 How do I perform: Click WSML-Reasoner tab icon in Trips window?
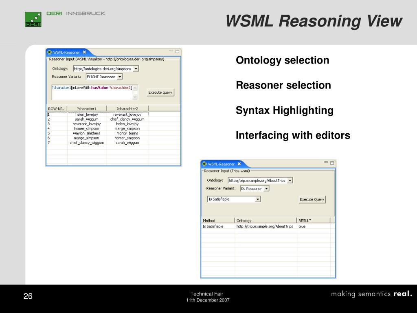[x=204, y=164]
